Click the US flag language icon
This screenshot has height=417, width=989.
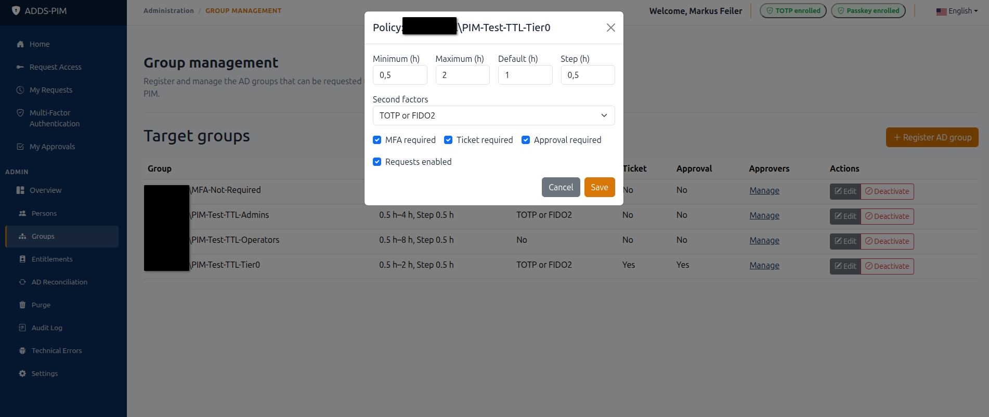click(x=941, y=11)
